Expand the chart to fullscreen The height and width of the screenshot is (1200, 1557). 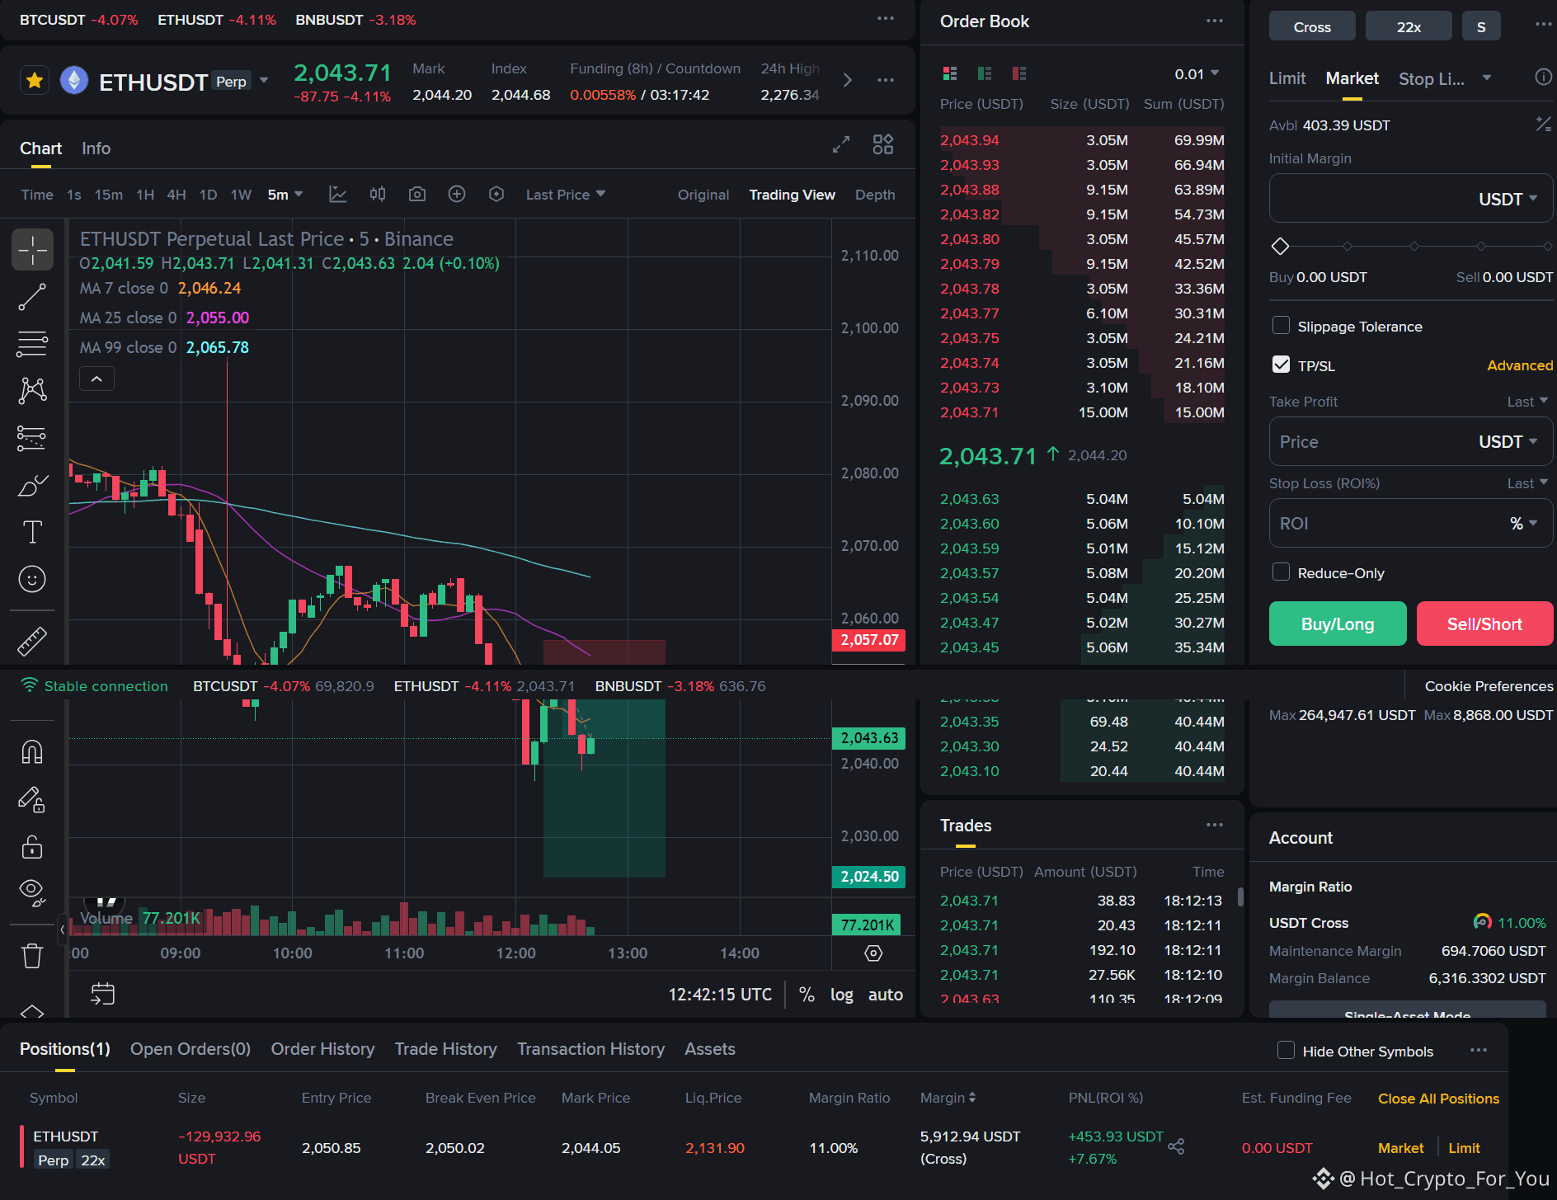coord(841,145)
